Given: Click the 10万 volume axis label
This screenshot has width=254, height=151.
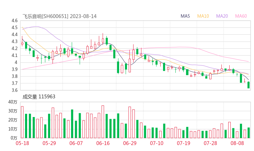Looking at the screenshot, I should [x=13, y=129].
